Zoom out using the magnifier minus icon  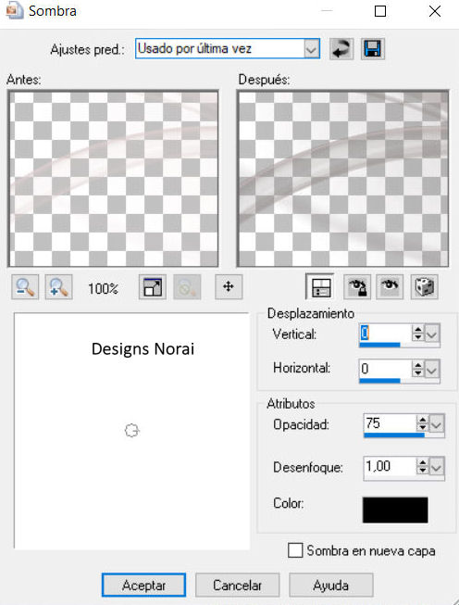coord(25,287)
